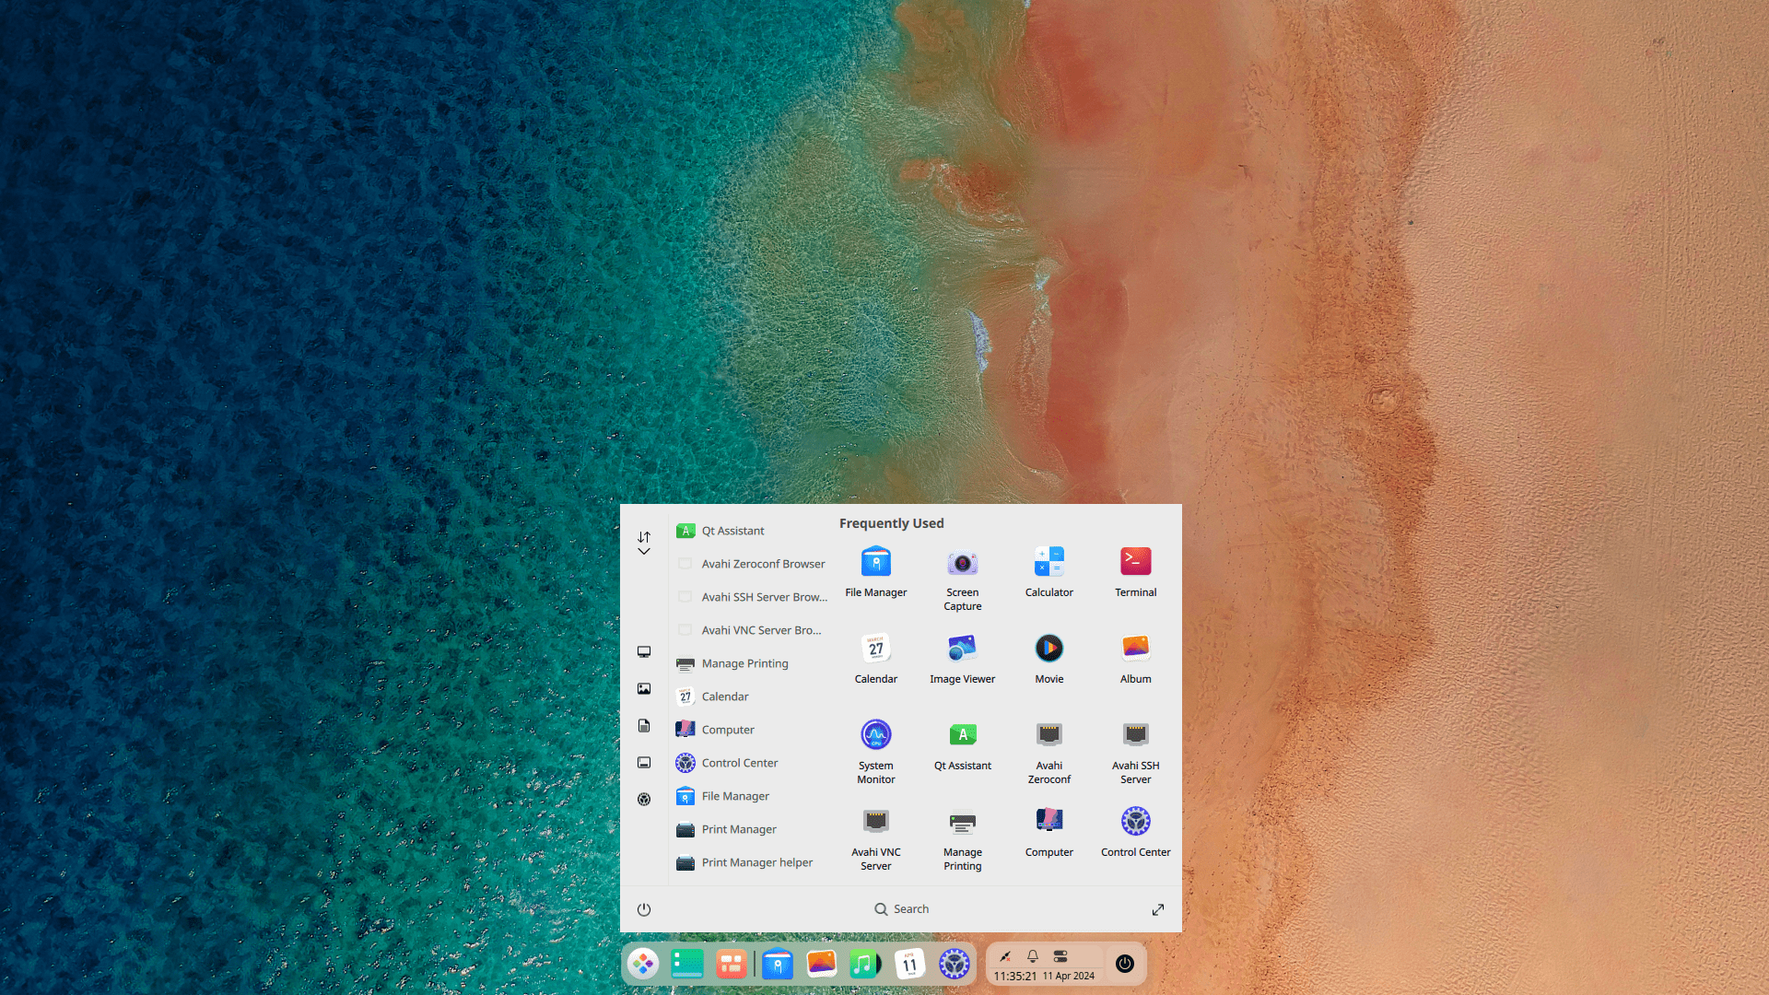Select the Graphics category in launcher sidebar
1769x995 pixels.
643,687
